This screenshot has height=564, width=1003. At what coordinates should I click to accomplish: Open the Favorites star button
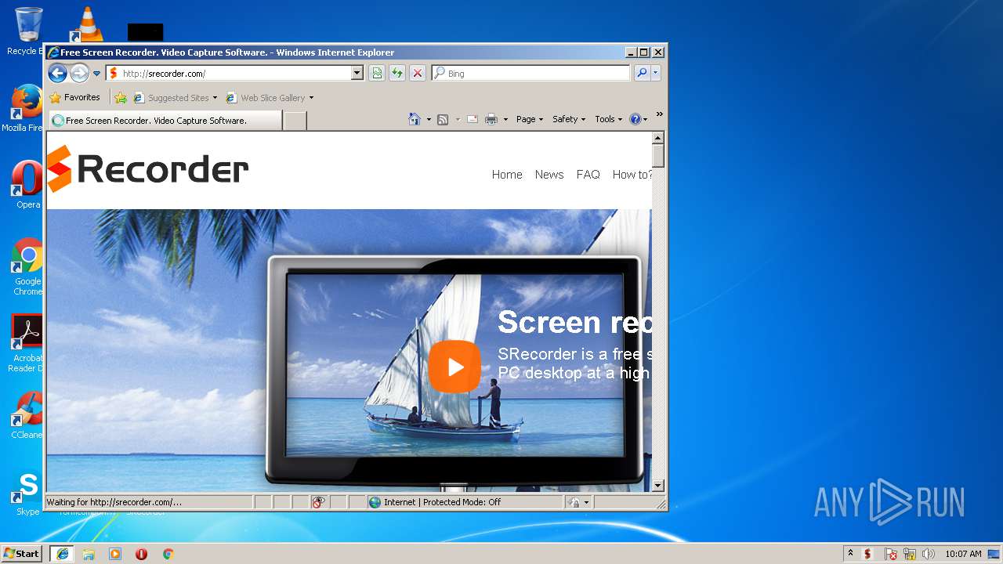(75, 97)
